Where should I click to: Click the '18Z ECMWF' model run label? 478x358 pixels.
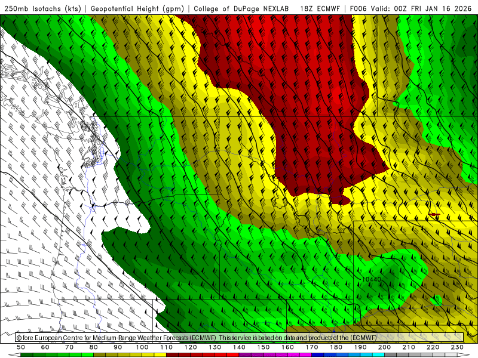click(320, 8)
